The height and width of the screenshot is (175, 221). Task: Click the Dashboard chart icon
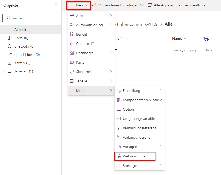pos(72,53)
